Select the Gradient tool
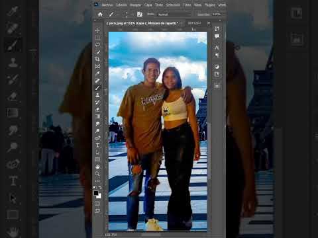318x238 pixels. tap(97, 116)
